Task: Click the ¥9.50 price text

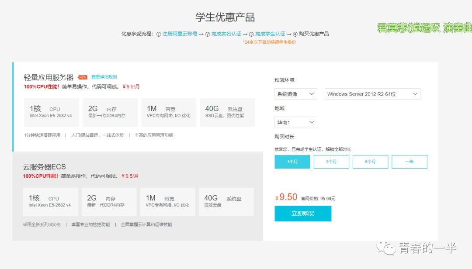Action: pyautogui.click(x=286, y=197)
